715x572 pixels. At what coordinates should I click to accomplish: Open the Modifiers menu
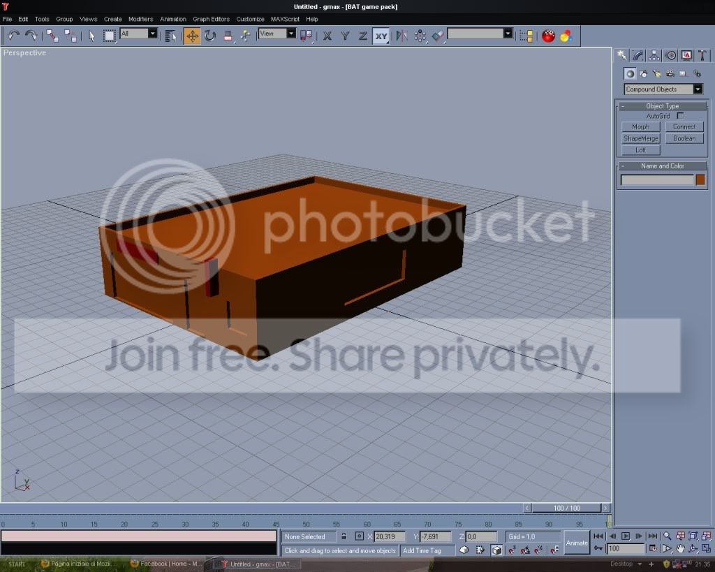(140, 19)
